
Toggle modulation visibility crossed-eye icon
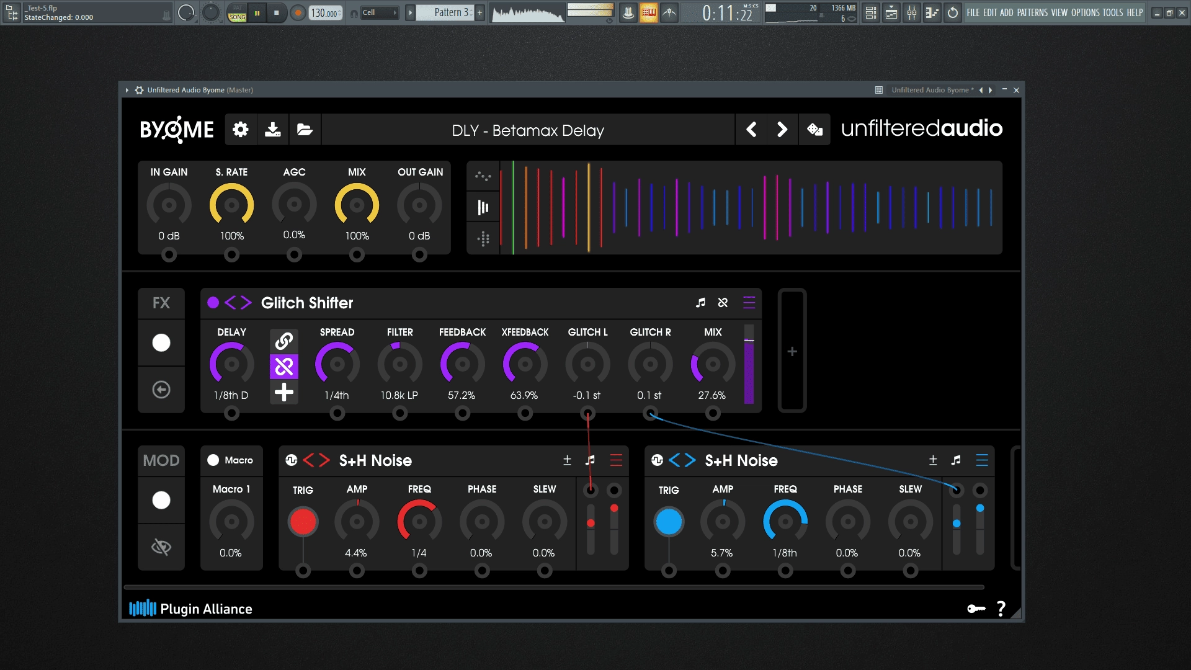161,547
